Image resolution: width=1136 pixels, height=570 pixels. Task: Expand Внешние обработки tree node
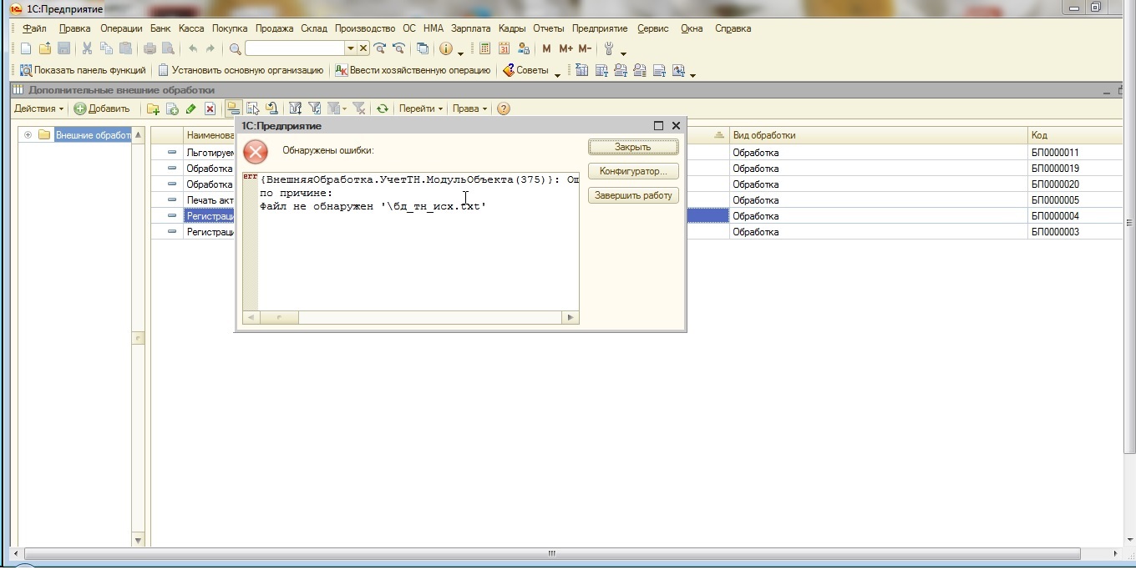pos(28,135)
